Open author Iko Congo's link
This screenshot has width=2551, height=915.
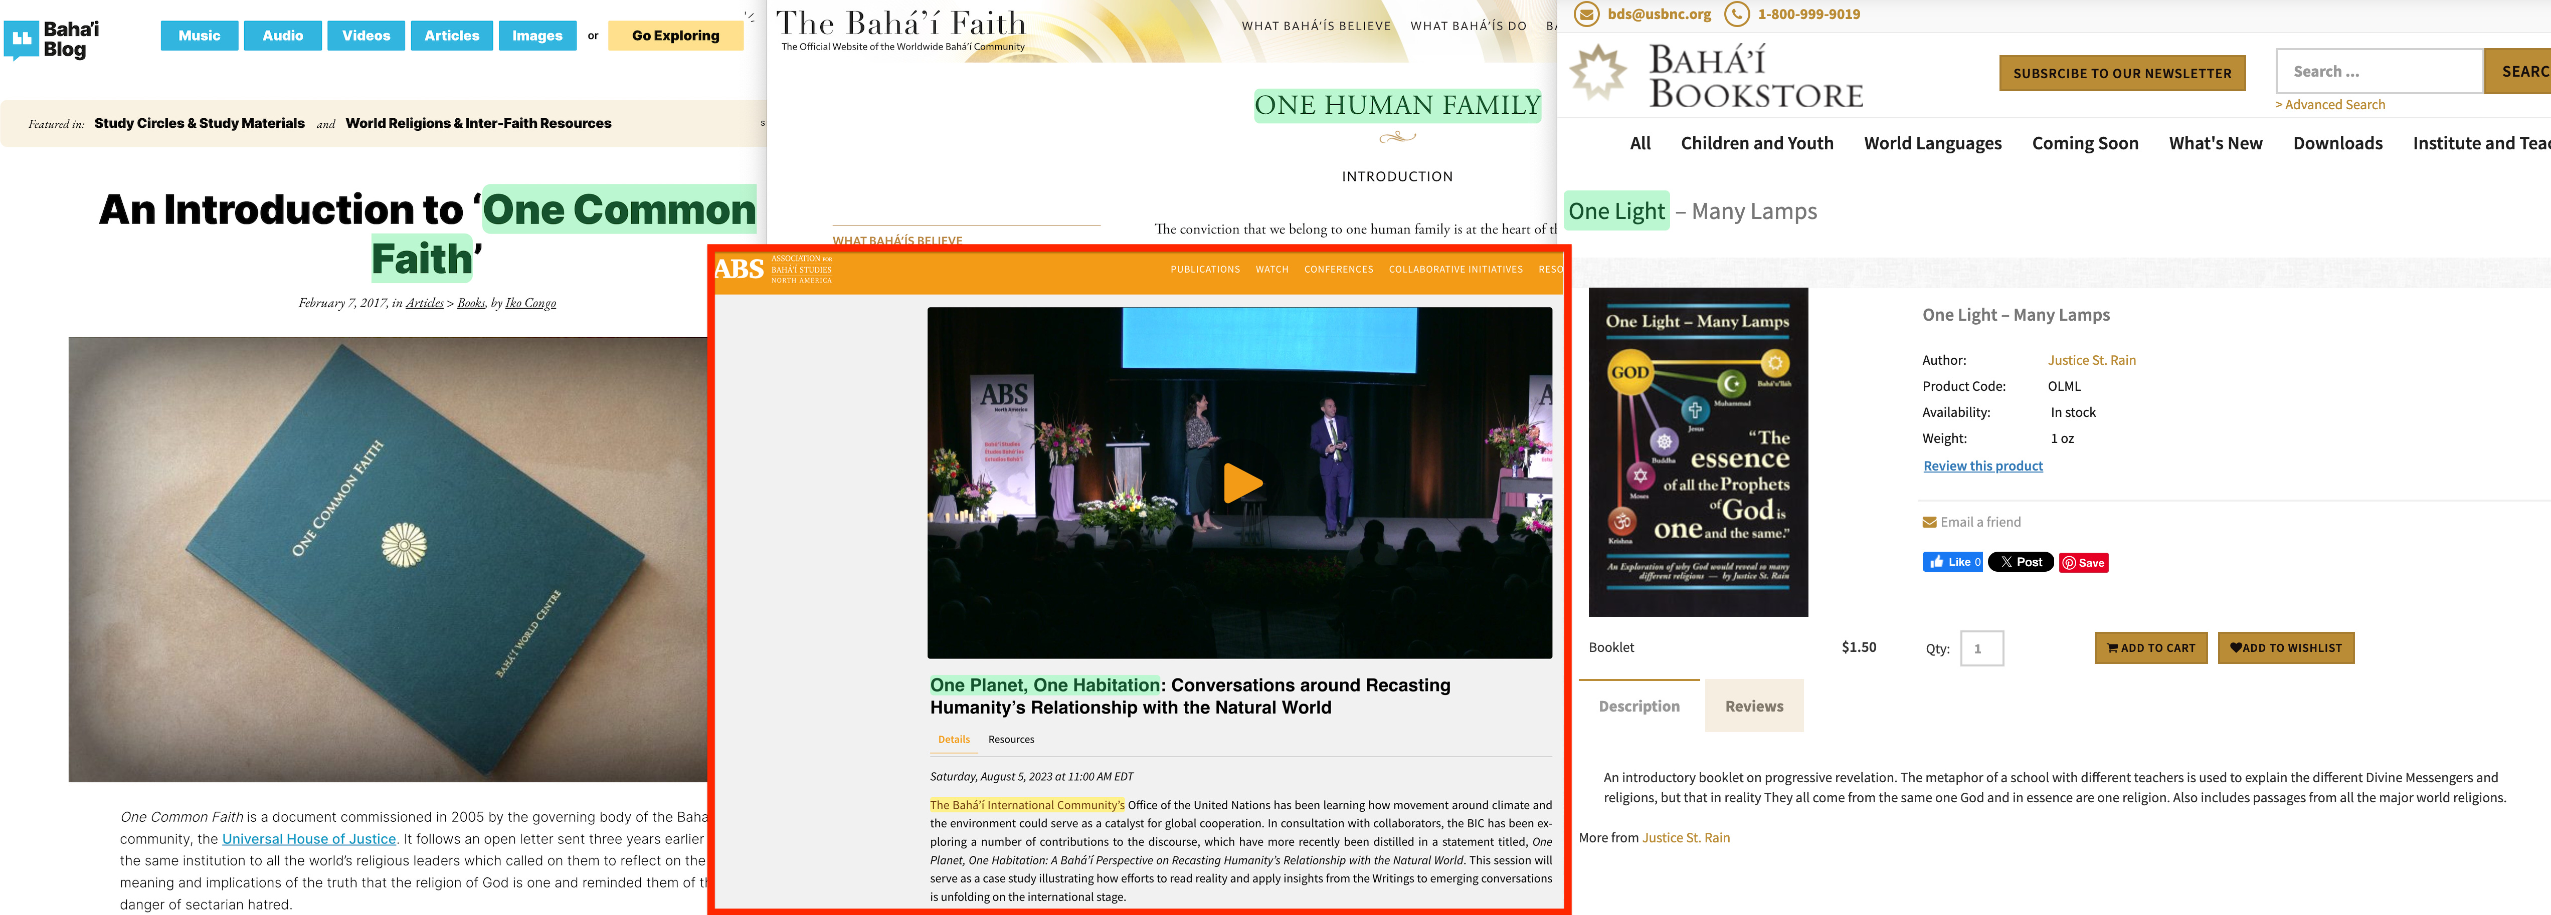(x=531, y=303)
